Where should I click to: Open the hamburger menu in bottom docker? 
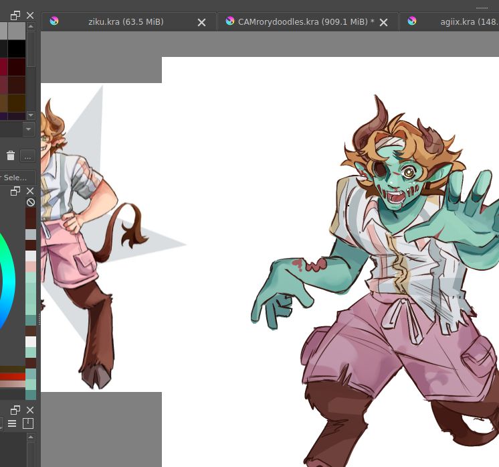click(12, 423)
